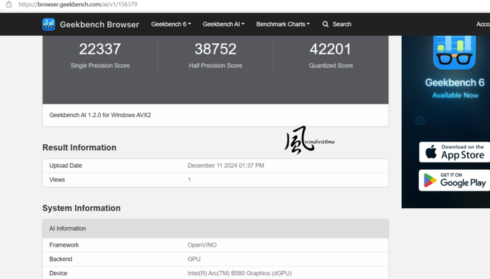Screen dimensions: 490x279
Task: Click the Geekbench Browser brand link
Action: click(99, 24)
